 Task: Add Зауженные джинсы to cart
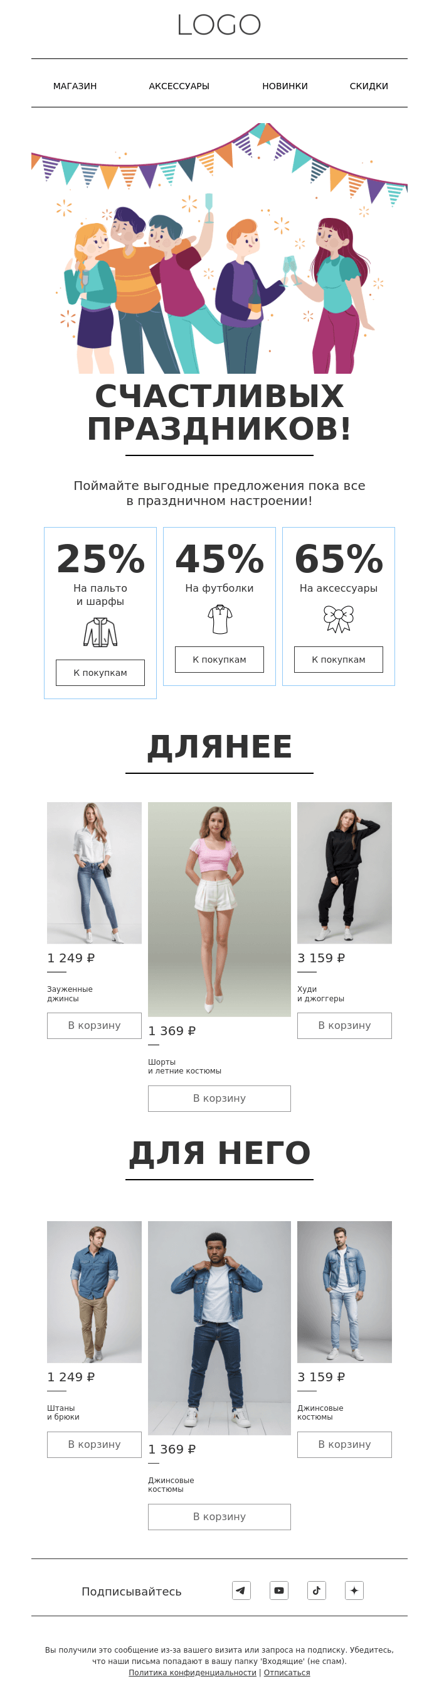click(x=94, y=1025)
